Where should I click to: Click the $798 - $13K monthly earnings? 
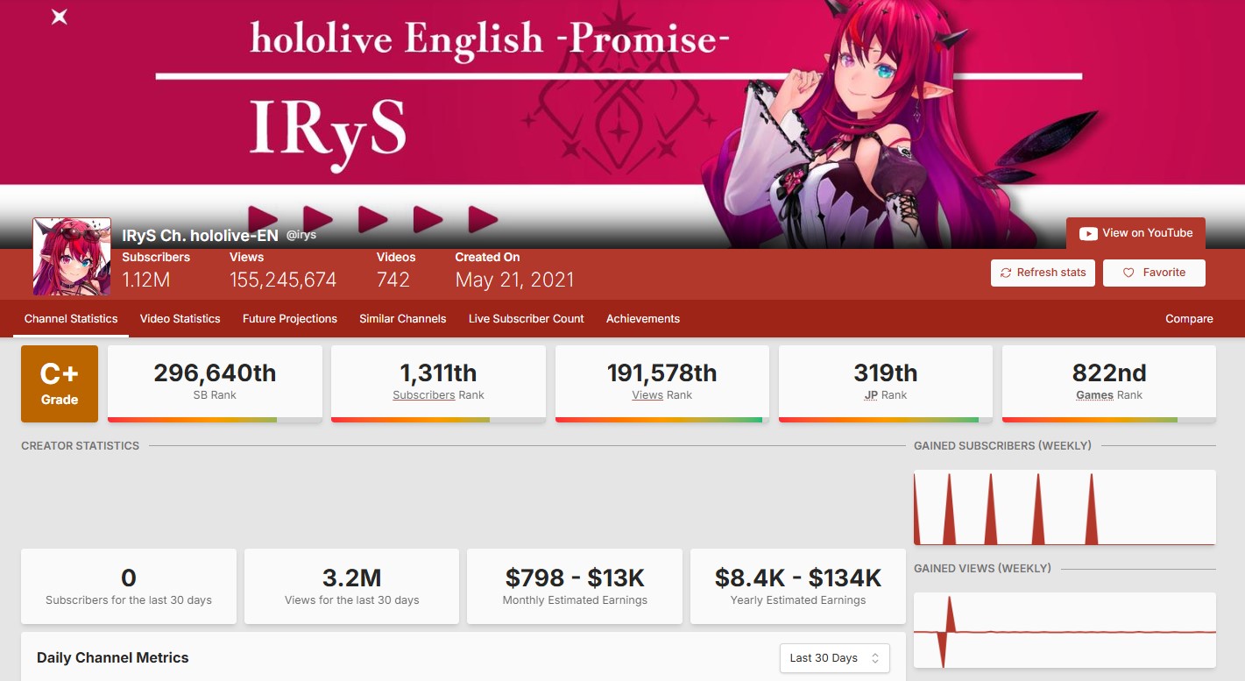click(575, 578)
